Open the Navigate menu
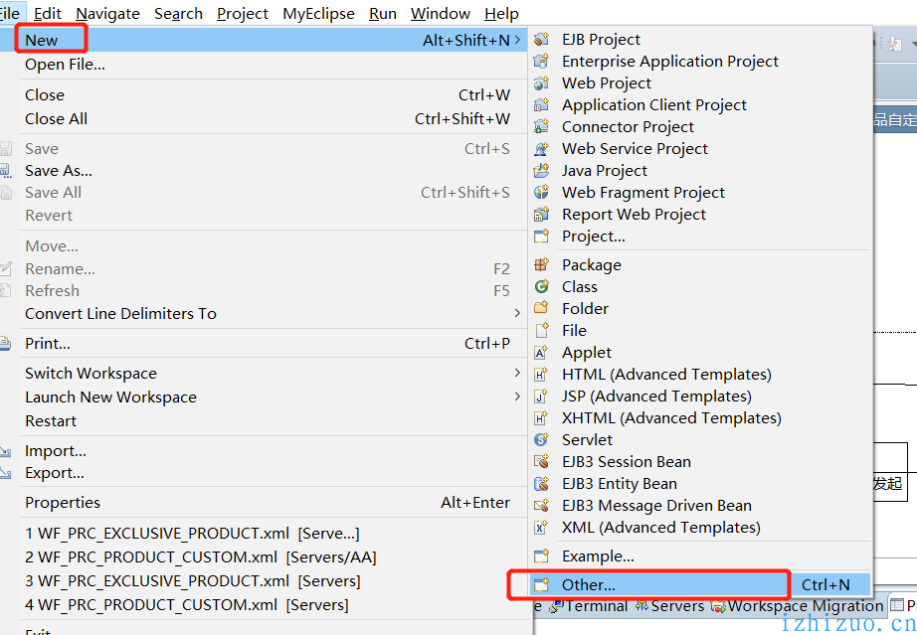The image size is (917, 635). coord(108,14)
